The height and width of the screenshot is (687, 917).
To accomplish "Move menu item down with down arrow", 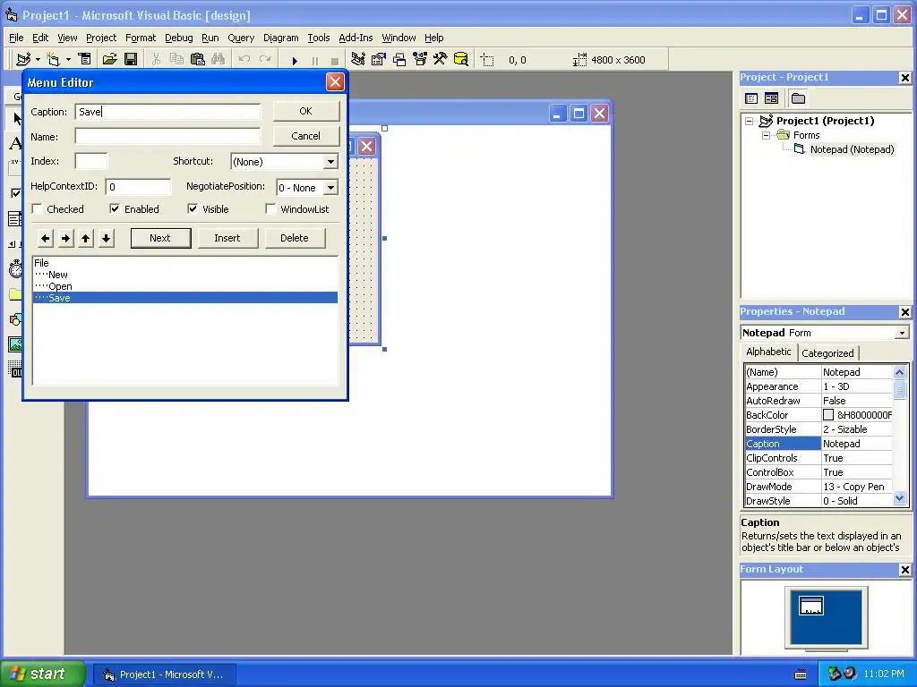I will pos(106,238).
